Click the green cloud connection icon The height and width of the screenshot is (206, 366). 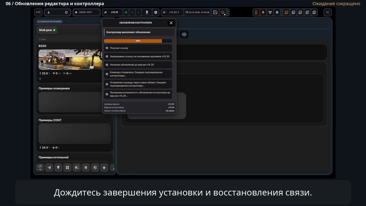132,12
